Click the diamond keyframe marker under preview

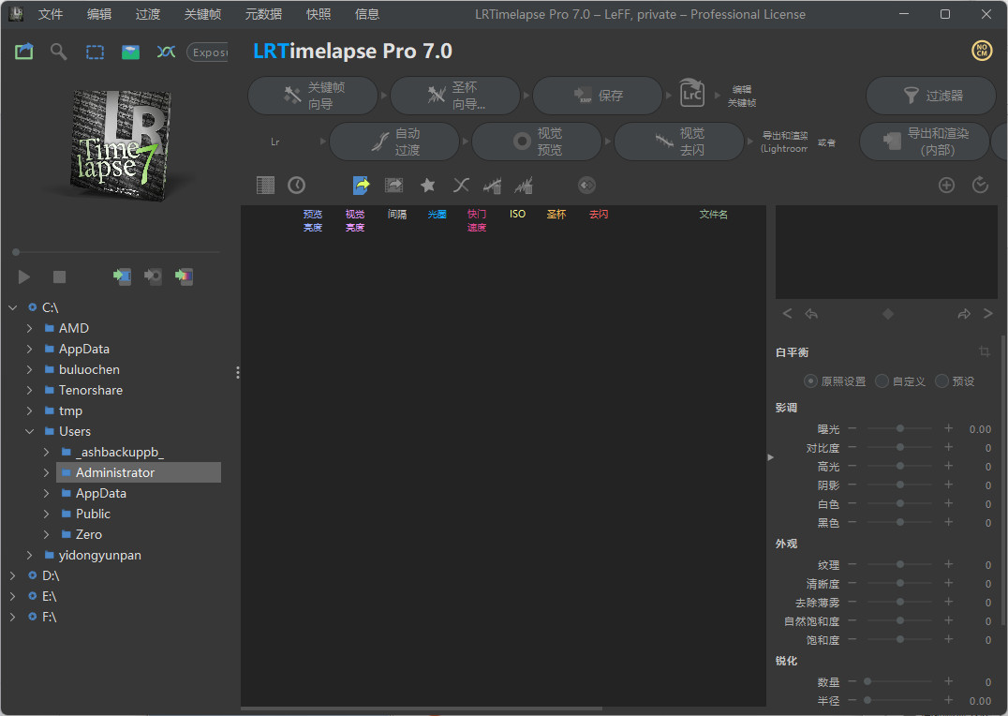888,314
